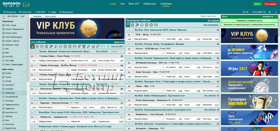
Task: Open the Игры 24/7 promo banner
Action: pos(249,69)
